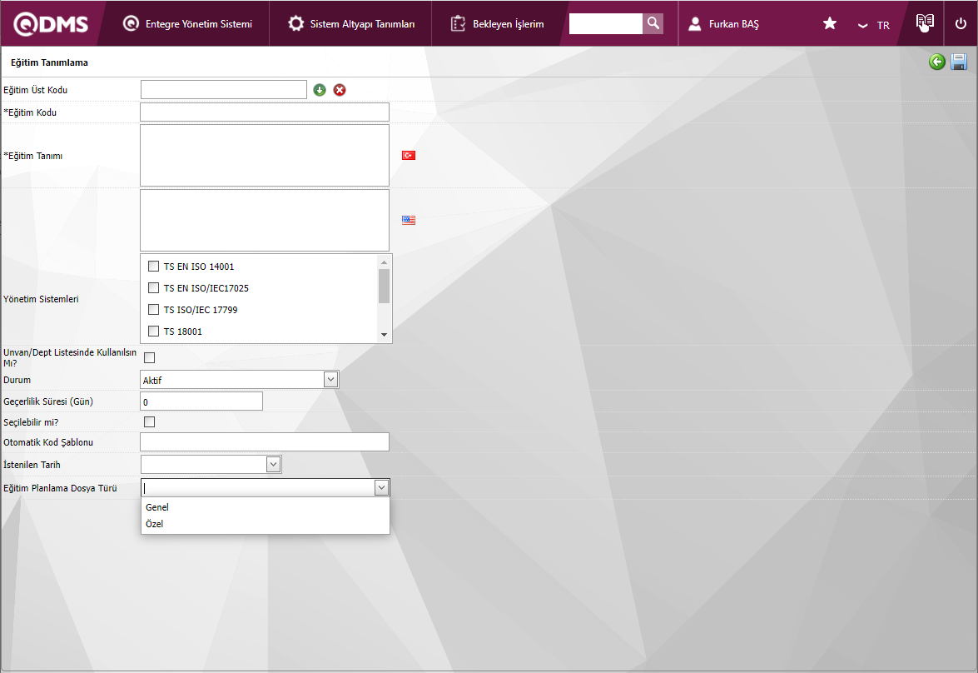This screenshot has width=978, height=673.
Task: Click the Eğitim Üst Kodu field
Action: pos(224,89)
